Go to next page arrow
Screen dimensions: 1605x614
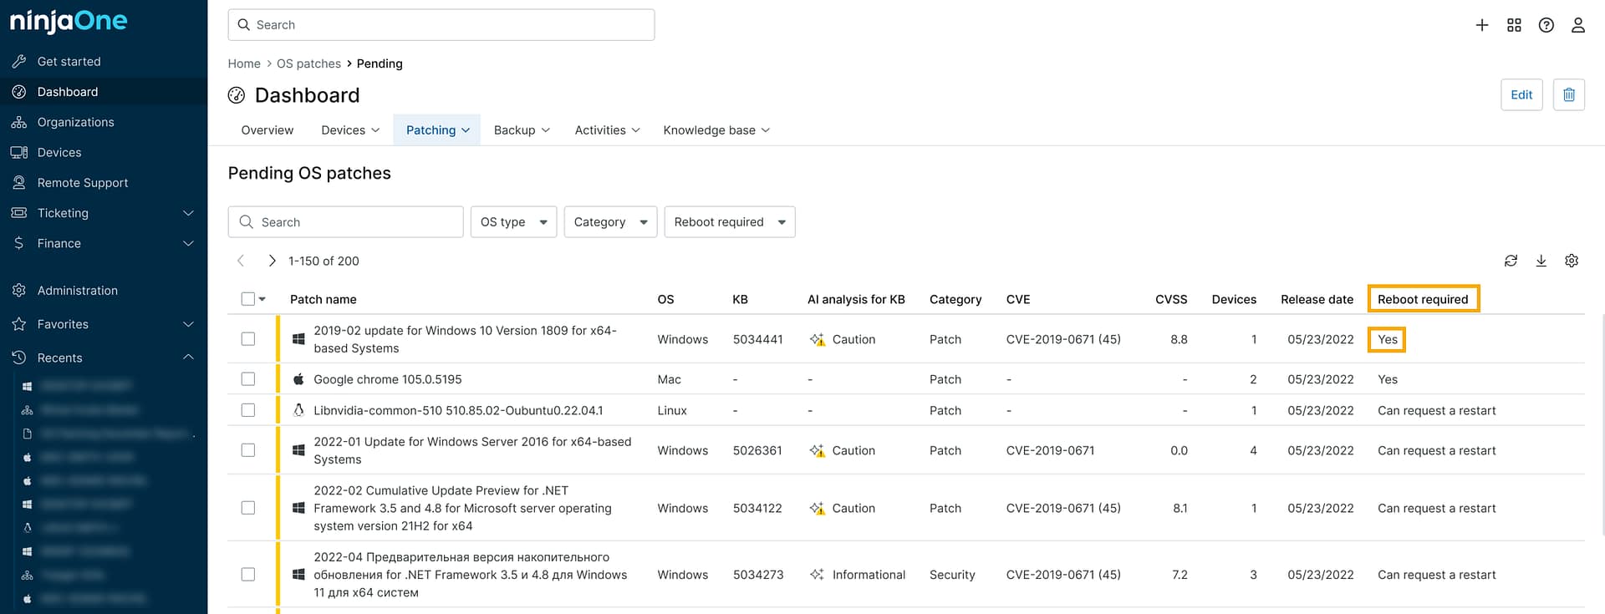coord(272,261)
